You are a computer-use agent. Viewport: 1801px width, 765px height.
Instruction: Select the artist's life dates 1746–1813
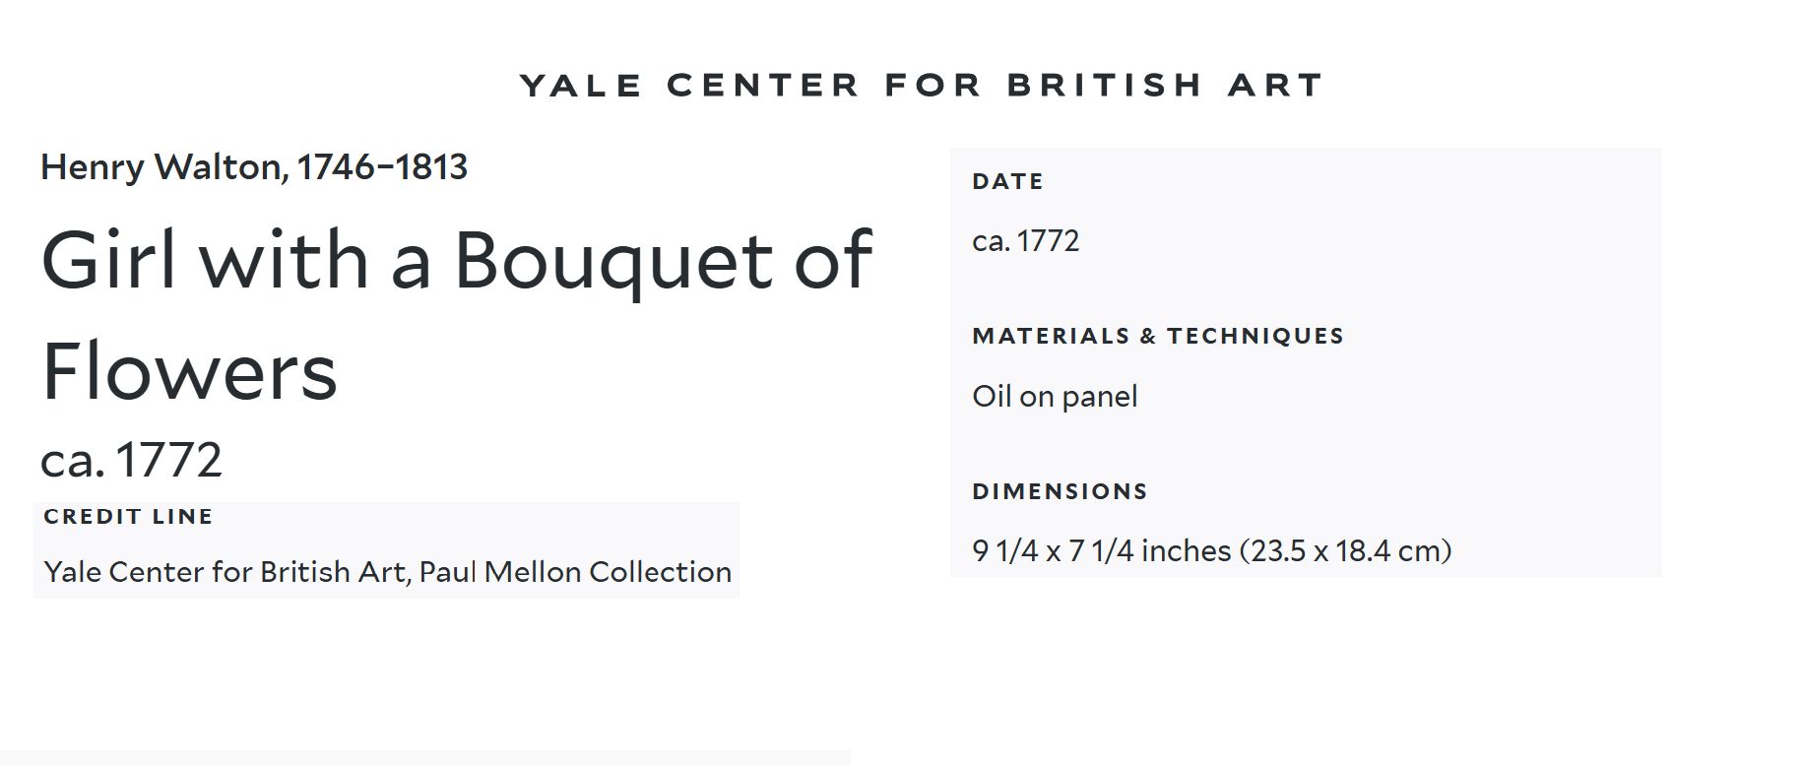pos(382,167)
